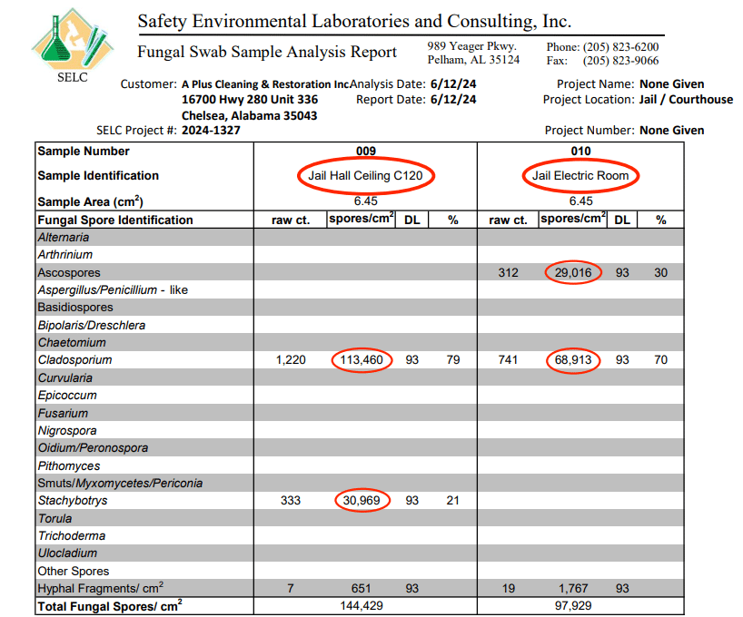Click the Fungal Swab Sample Analysis Report title
This screenshot has width=743, height=617.
(267, 53)
